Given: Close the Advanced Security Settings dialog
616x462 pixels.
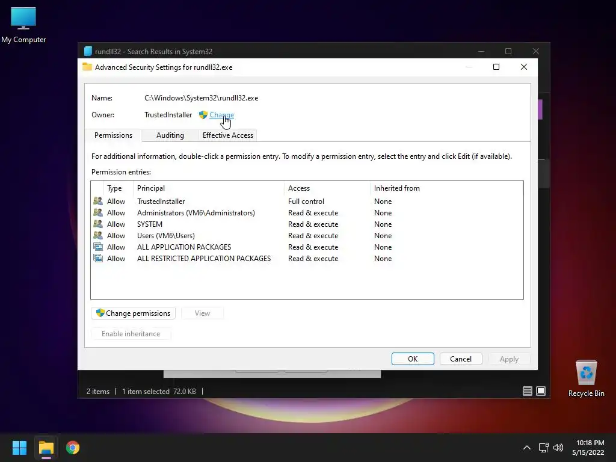Looking at the screenshot, I should (524, 67).
